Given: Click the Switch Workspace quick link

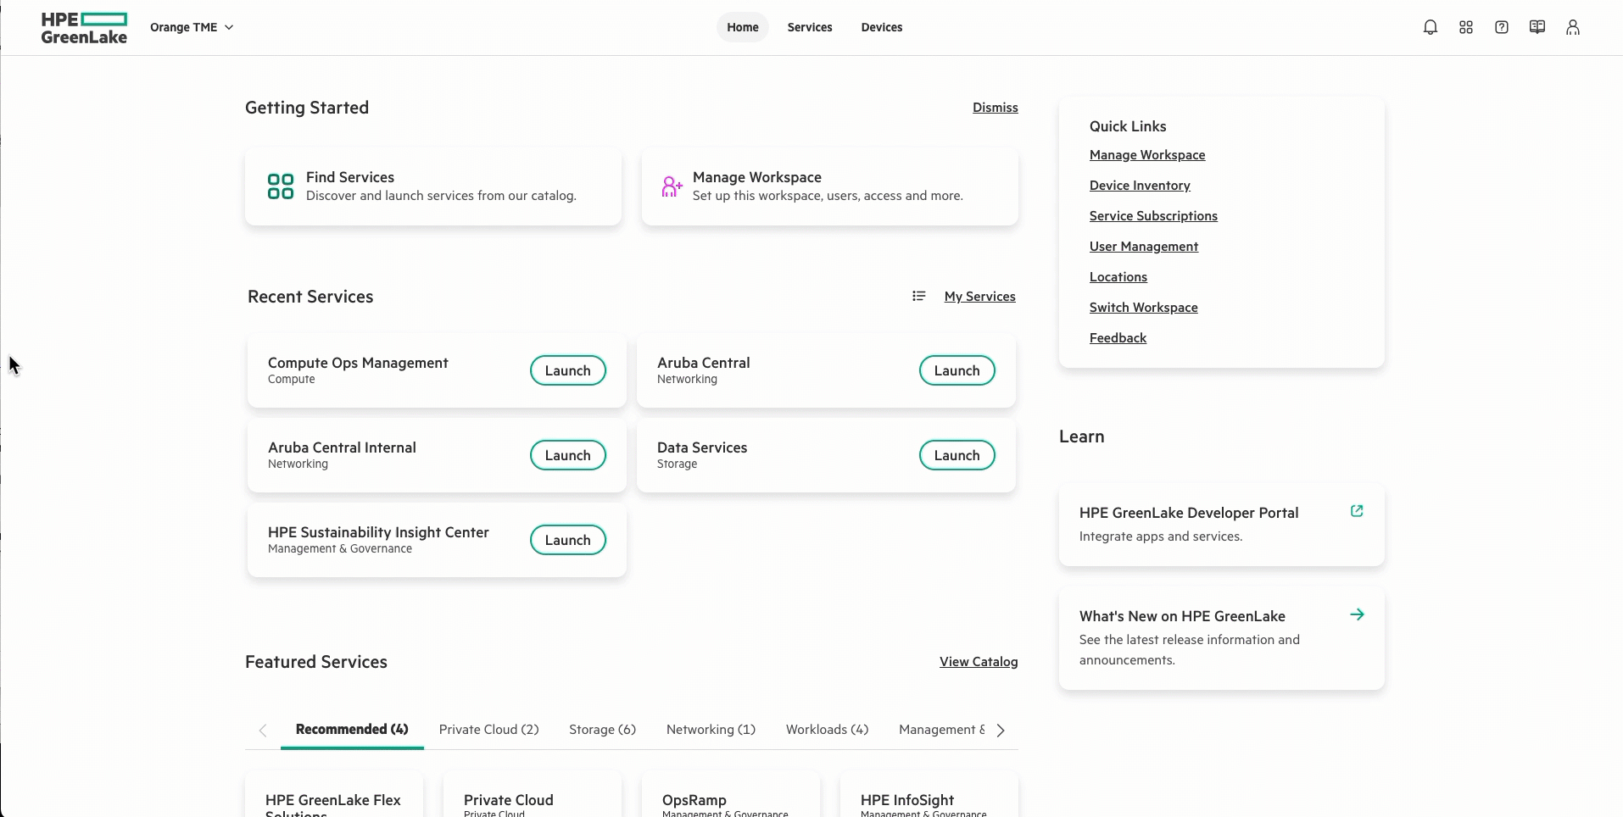Looking at the screenshot, I should point(1144,308).
